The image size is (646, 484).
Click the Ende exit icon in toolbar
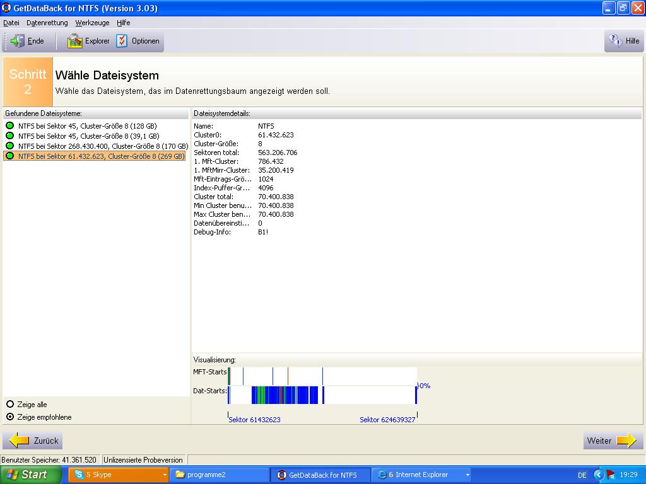(x=17, y=41)
